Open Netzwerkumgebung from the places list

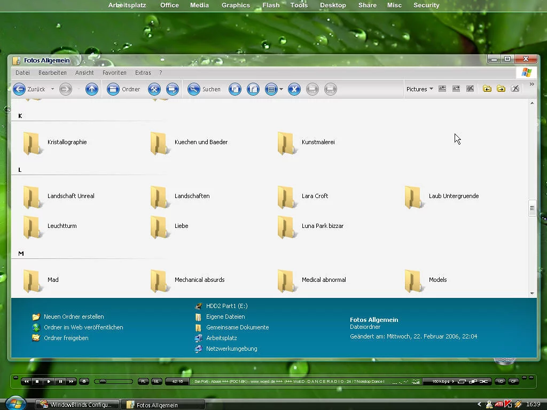point(231,349)
